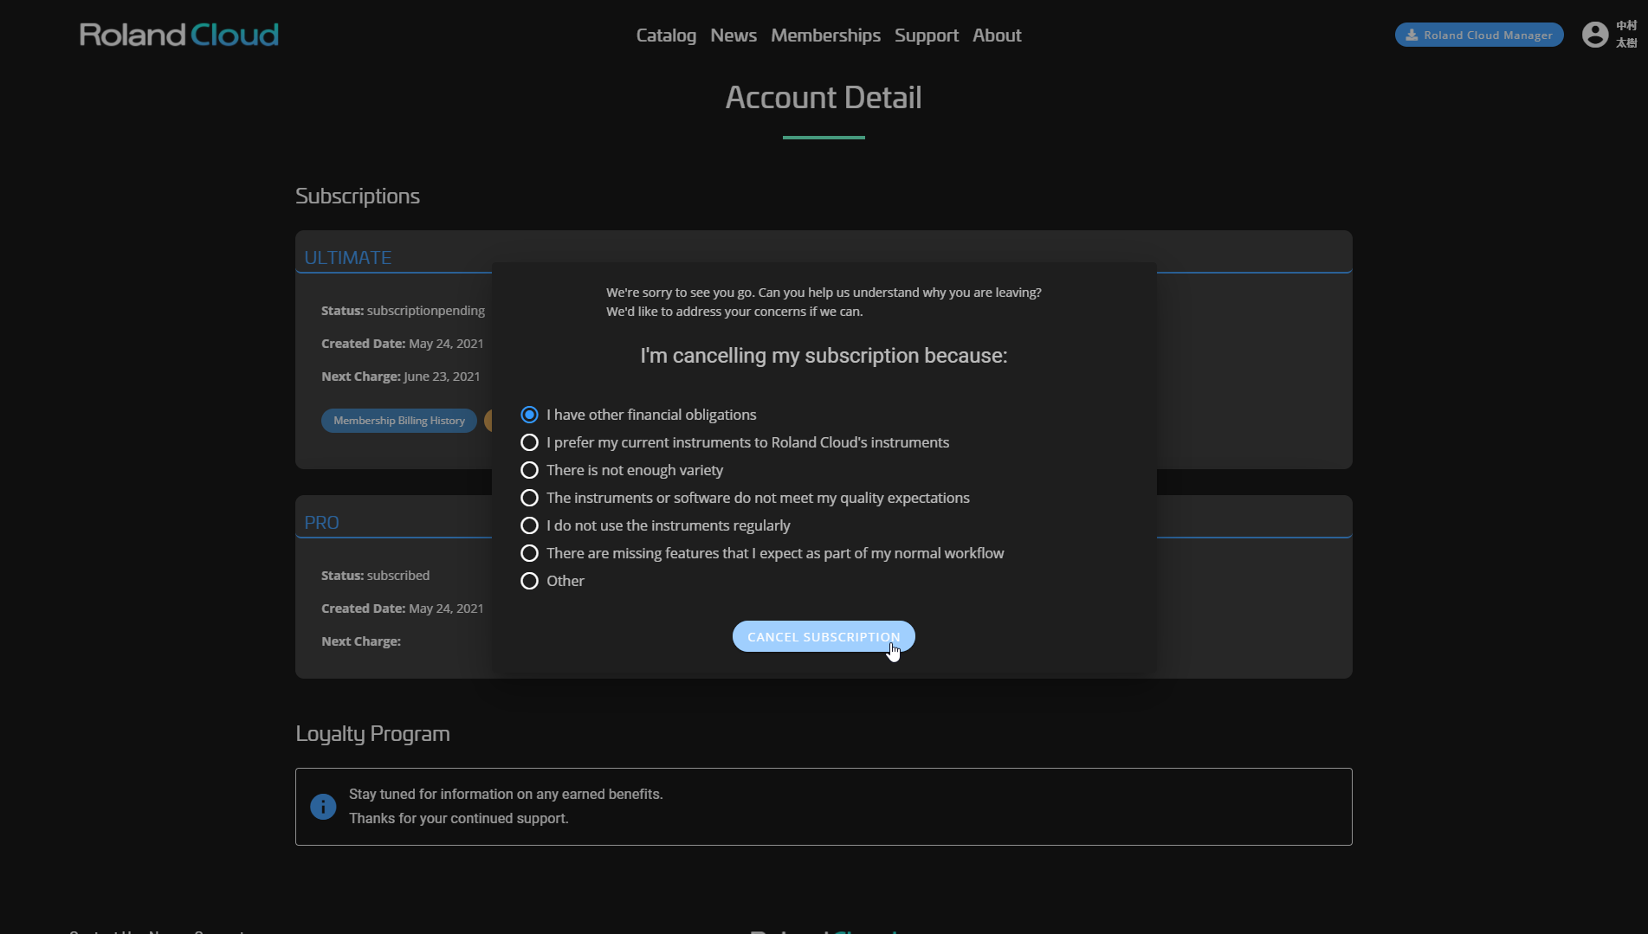Image resolution: width=1648 pixels, height=934 pixels.
Task: Open Roland Cloud Manager download button
Action: click(x=1479, y=35)
